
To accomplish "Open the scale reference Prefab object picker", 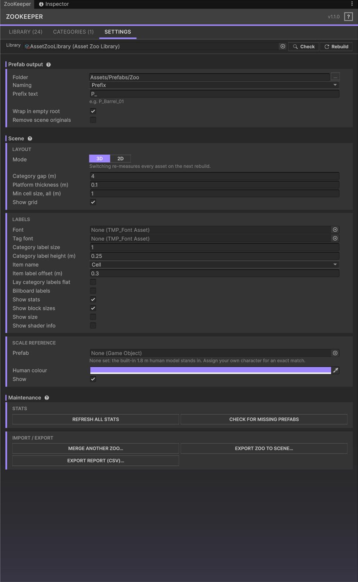I will click(x=335, y=353).
